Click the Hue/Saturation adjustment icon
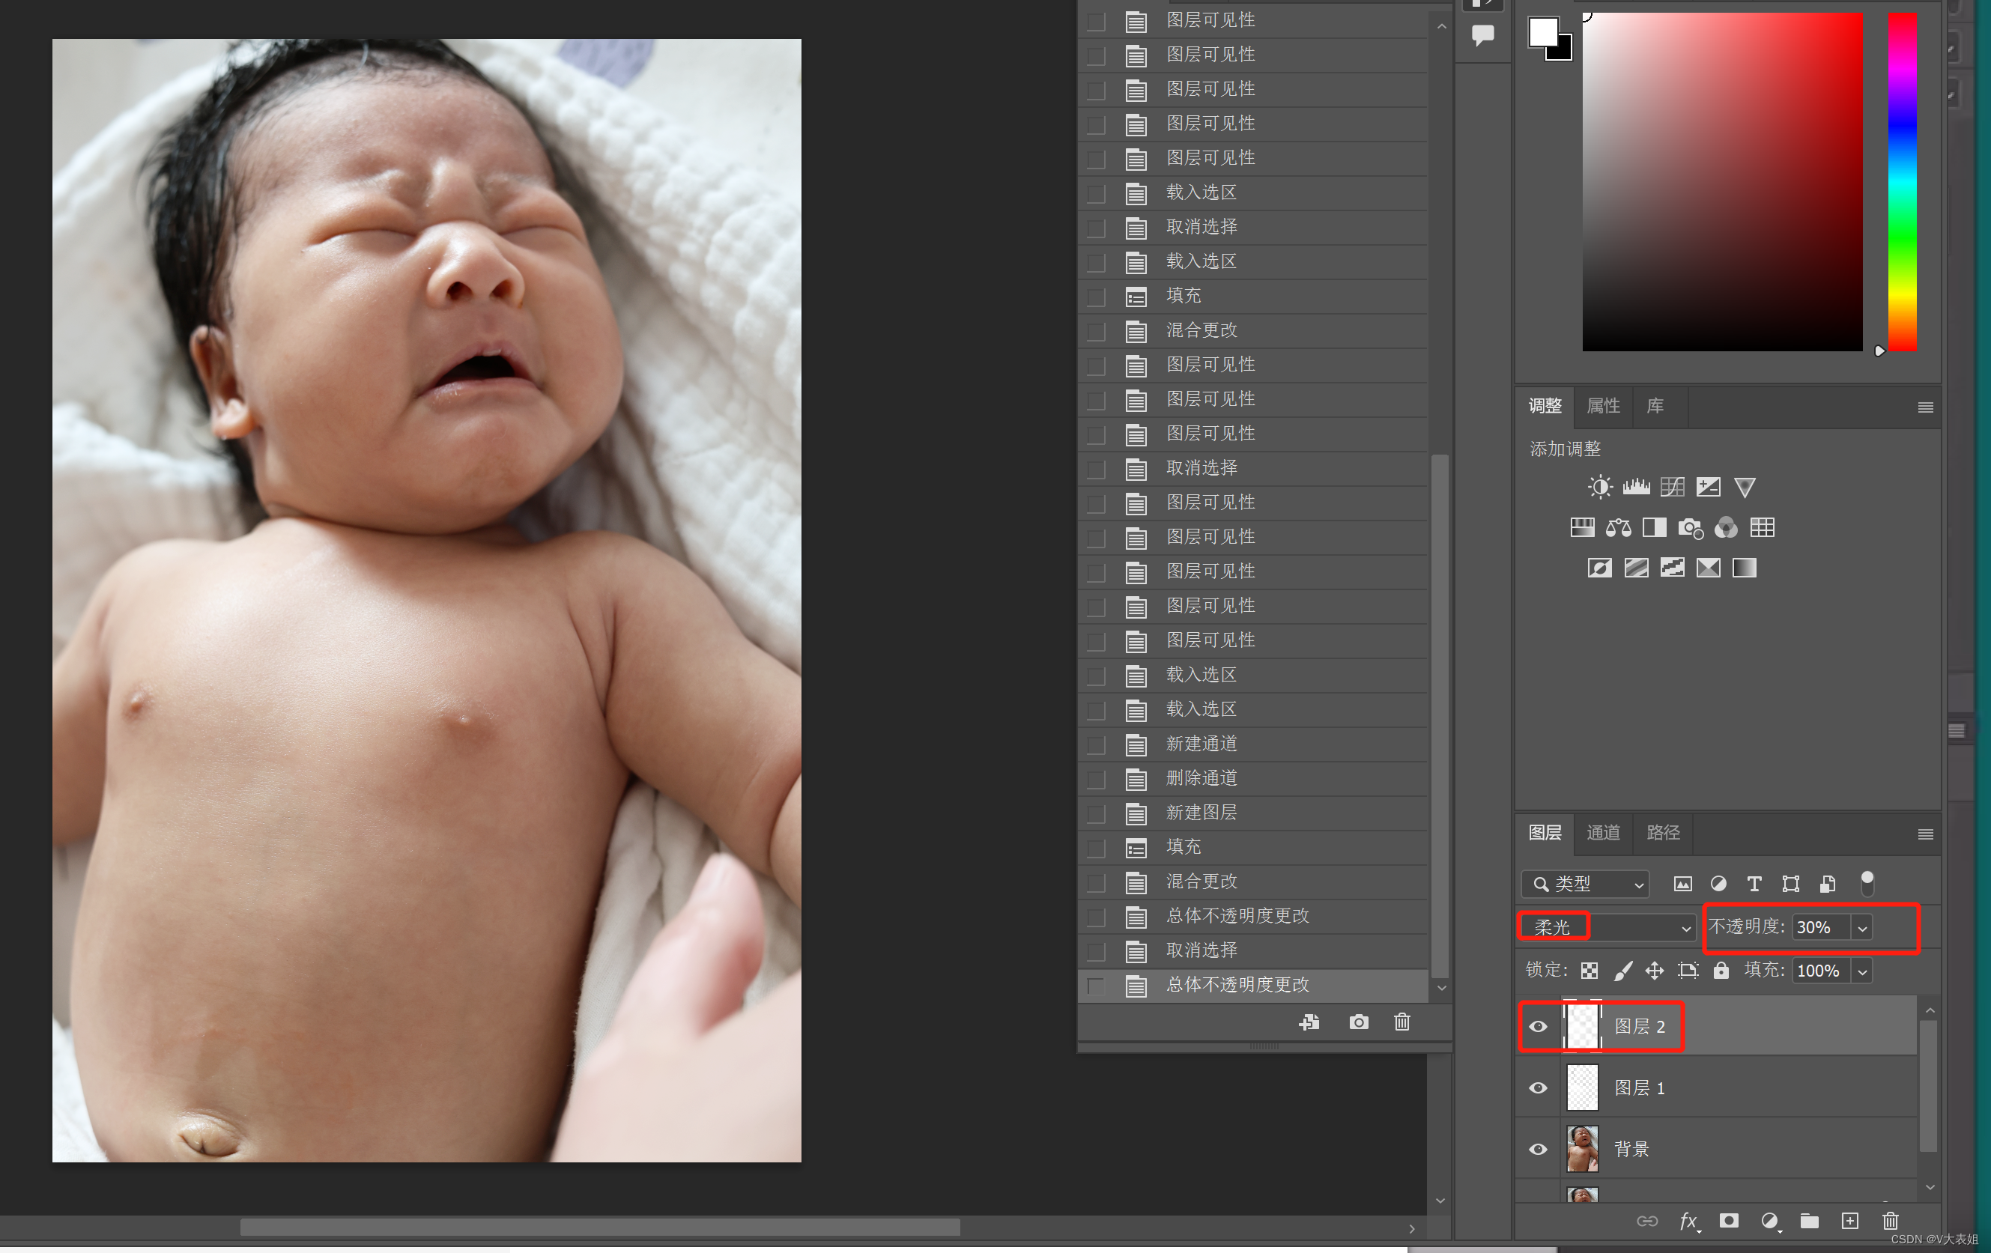This screenshot has width=1991, height=1253. (x=1582, y=527)
